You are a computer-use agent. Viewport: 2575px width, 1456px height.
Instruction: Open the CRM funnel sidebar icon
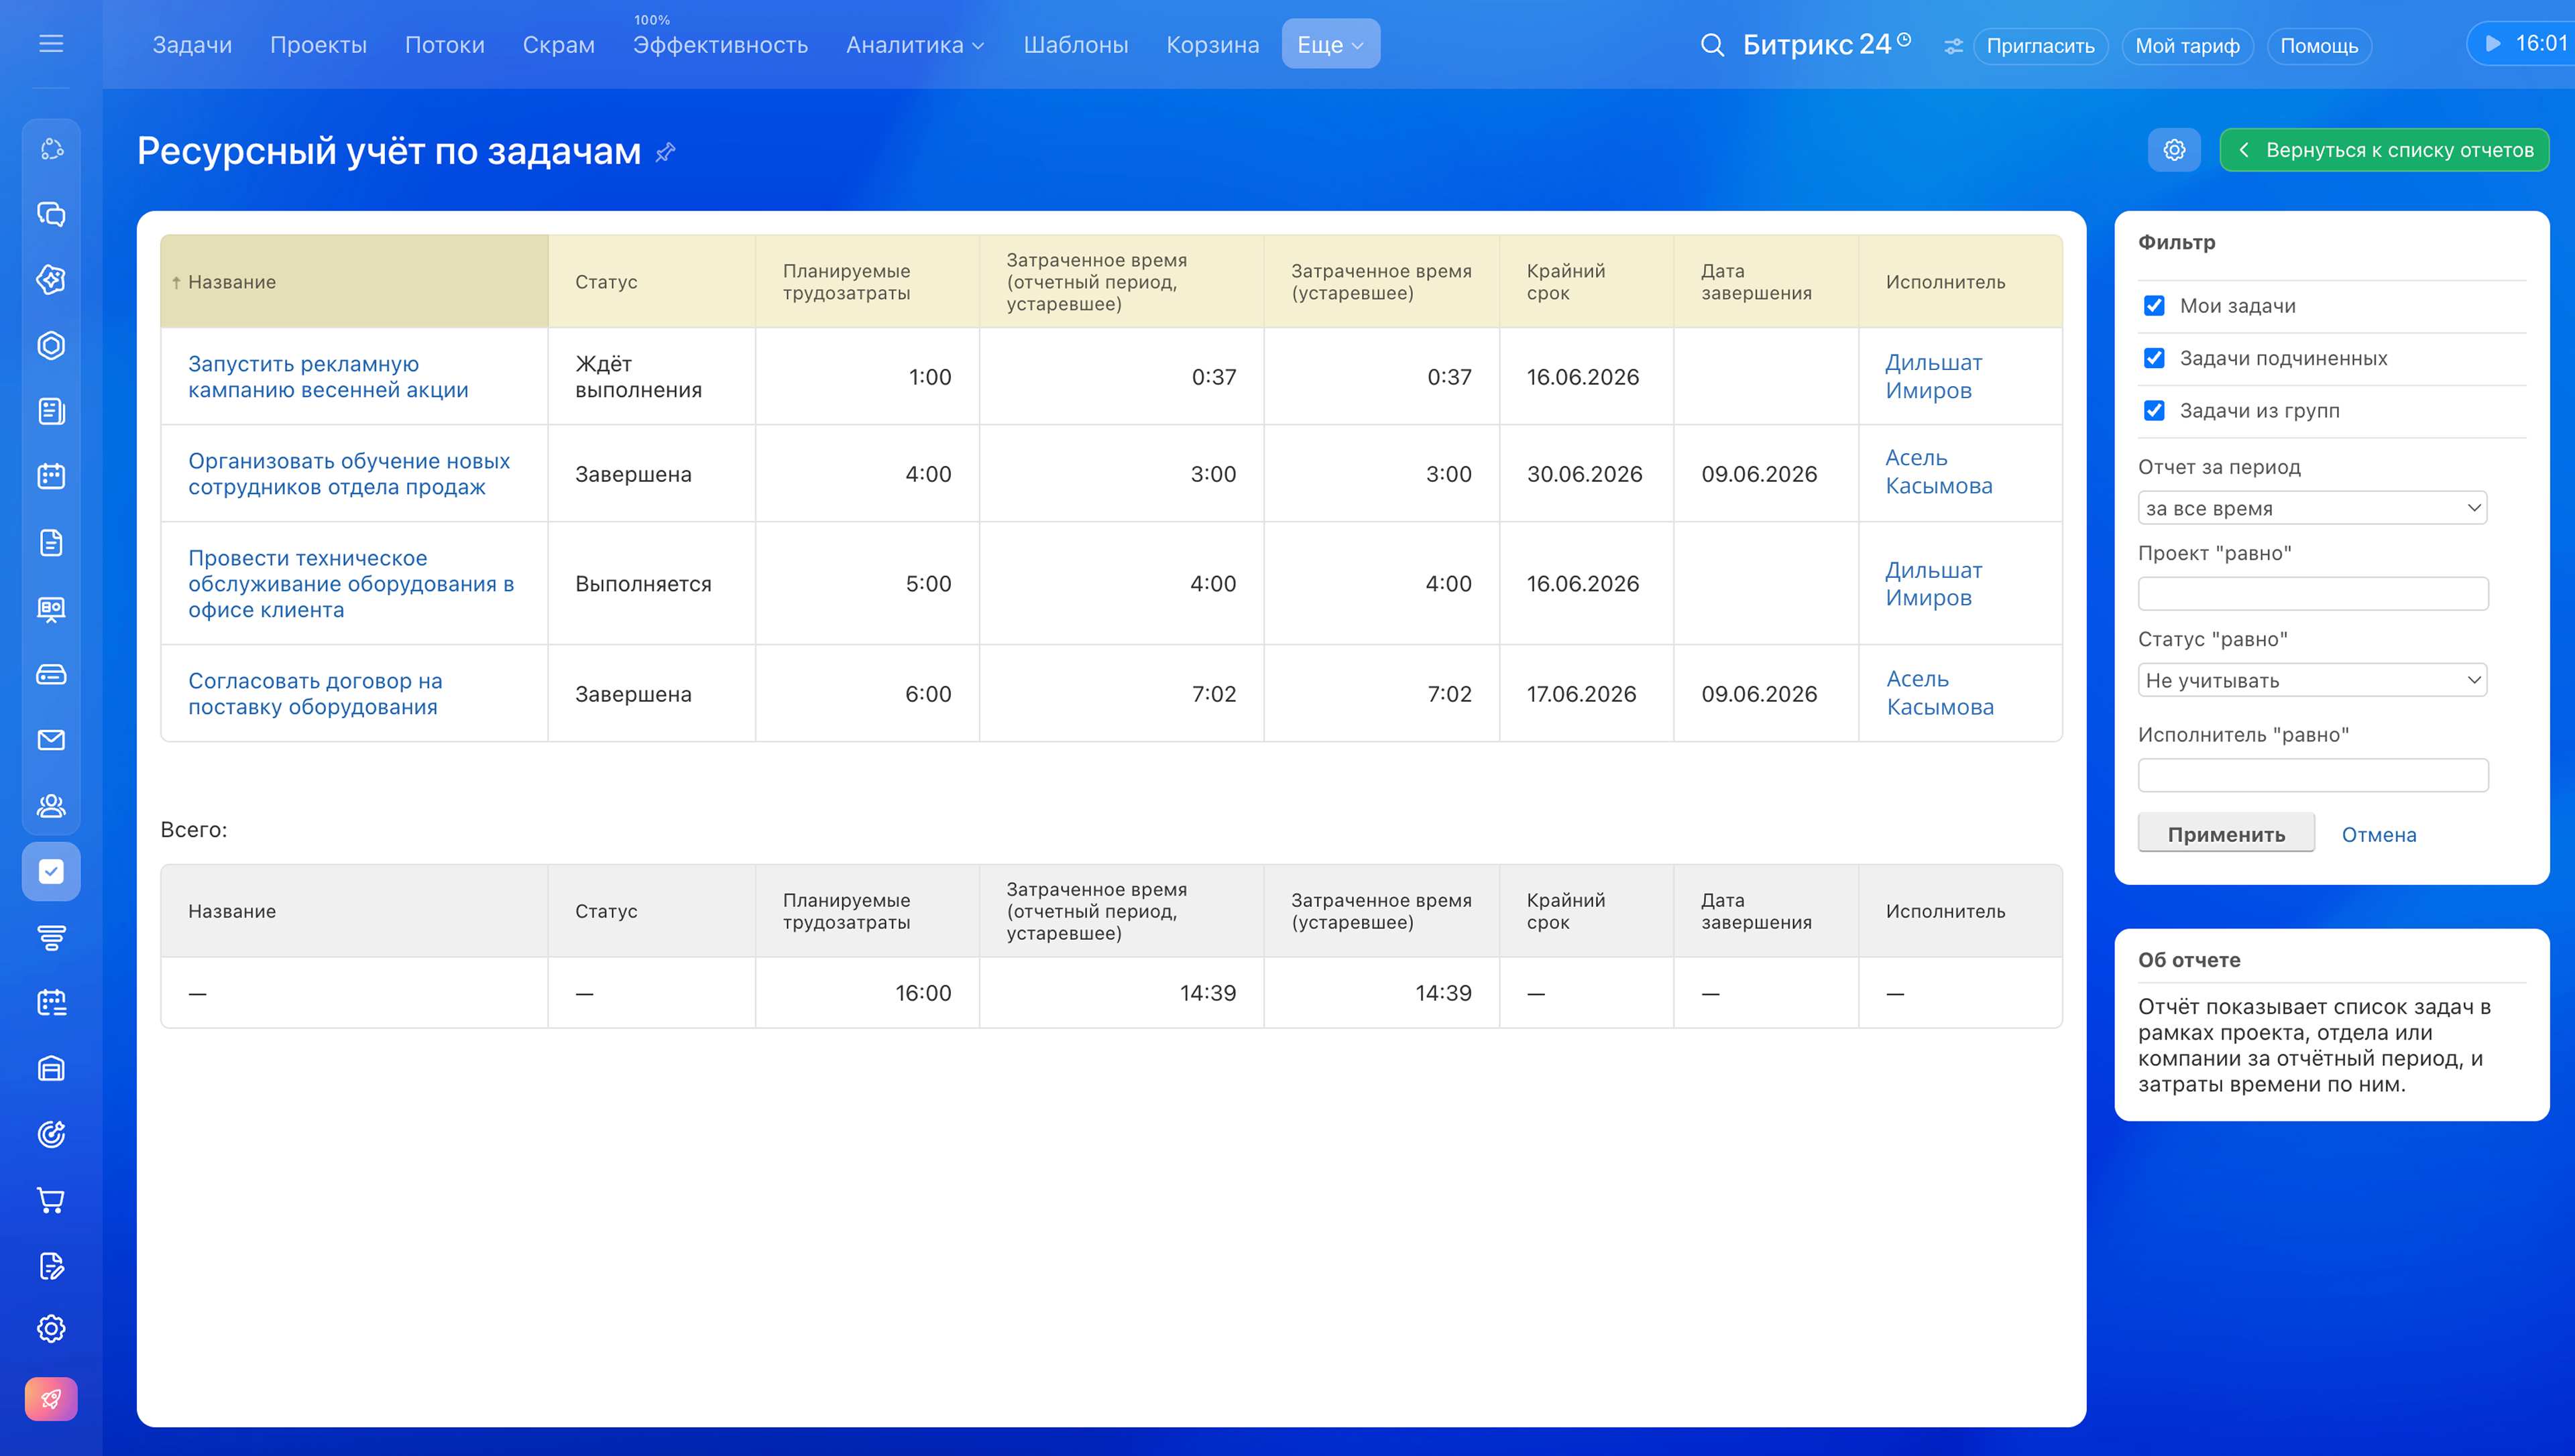(51, 938)
